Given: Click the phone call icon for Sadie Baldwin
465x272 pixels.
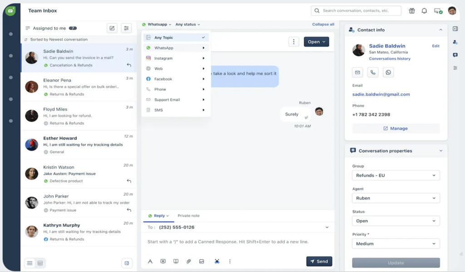Looking at the screenshot, I should (x=373, y=72).
